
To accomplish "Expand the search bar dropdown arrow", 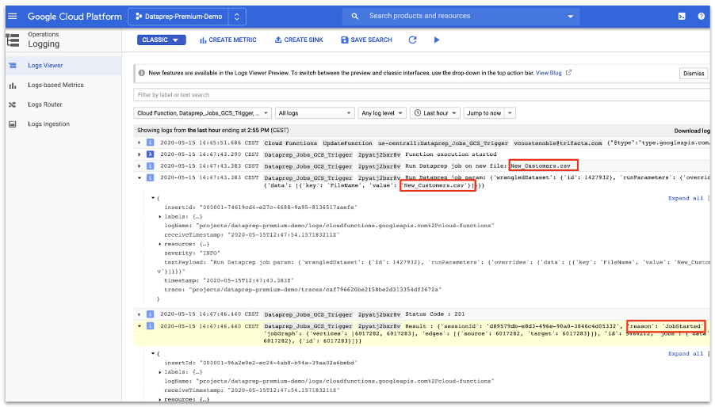I will [x=571, y=17].
